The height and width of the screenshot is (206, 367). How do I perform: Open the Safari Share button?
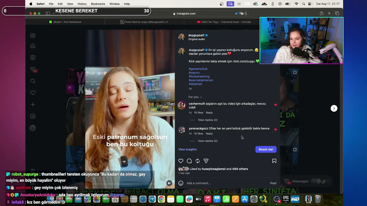(x=321, y=13)
